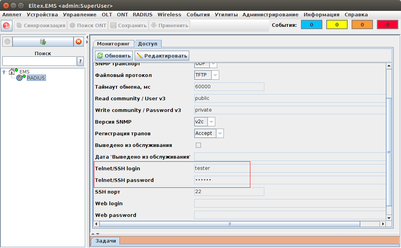Image resolution: width=401 pixels, height=248 pixels.
Task: Switch to the Мониторинг tab
Action: [x=113, y=44]
